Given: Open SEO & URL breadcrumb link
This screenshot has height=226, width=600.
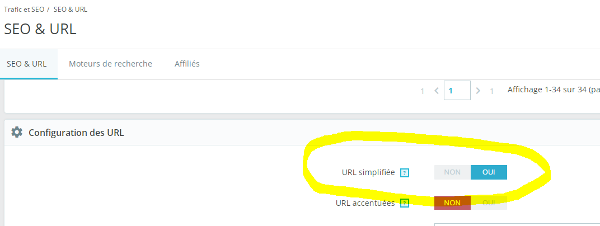Looking at the screenshot, I should [x=71, y=10].
